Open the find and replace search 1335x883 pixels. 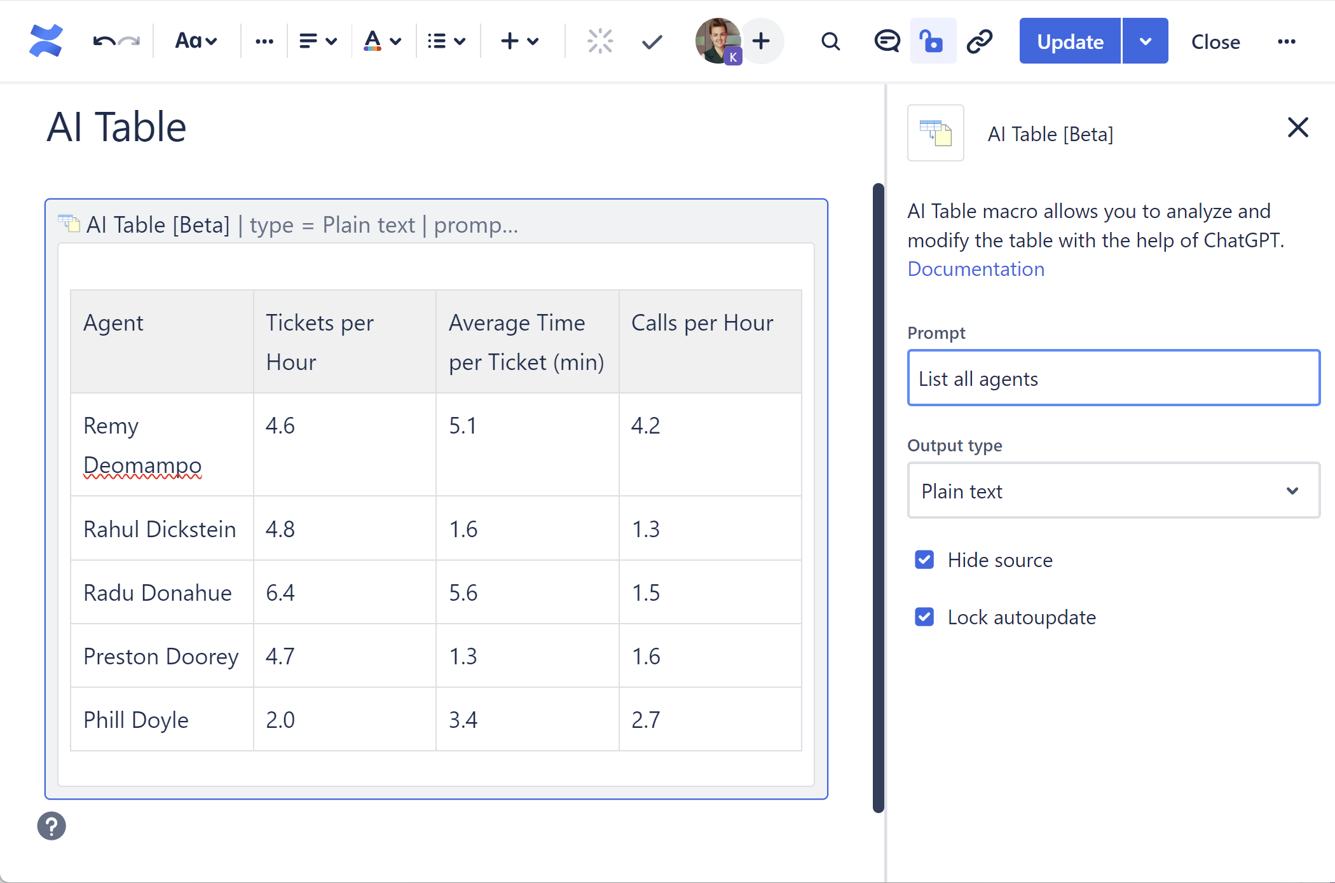830,41
